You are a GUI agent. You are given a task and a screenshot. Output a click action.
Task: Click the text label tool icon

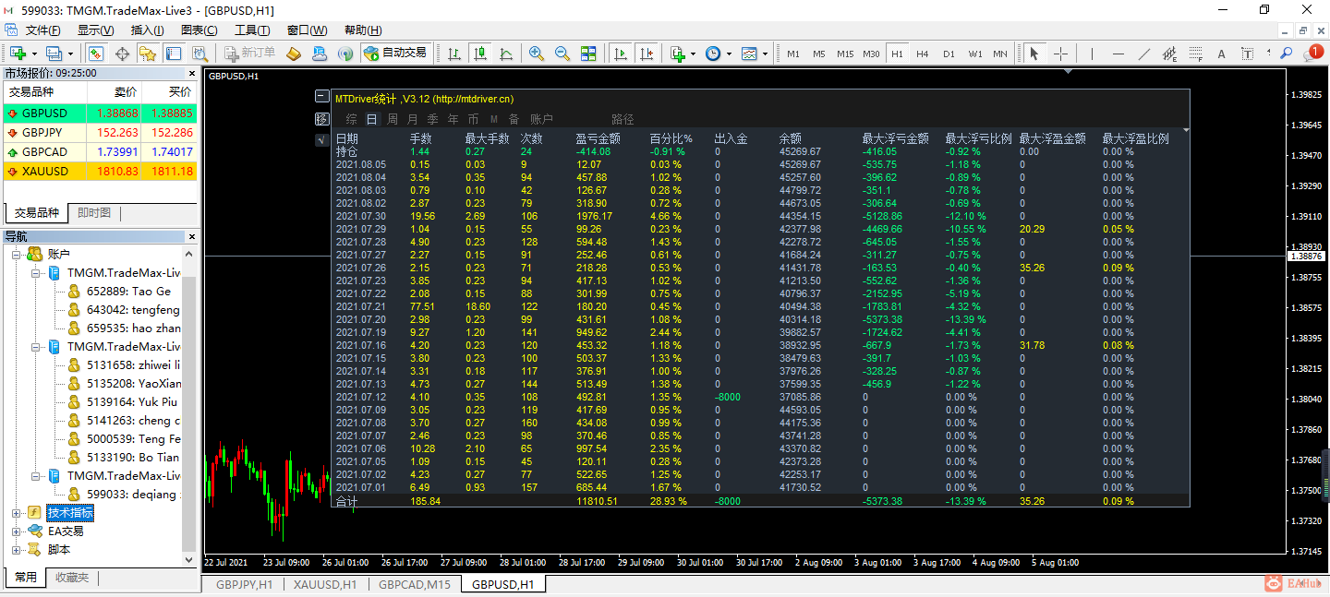(1221, 54)
